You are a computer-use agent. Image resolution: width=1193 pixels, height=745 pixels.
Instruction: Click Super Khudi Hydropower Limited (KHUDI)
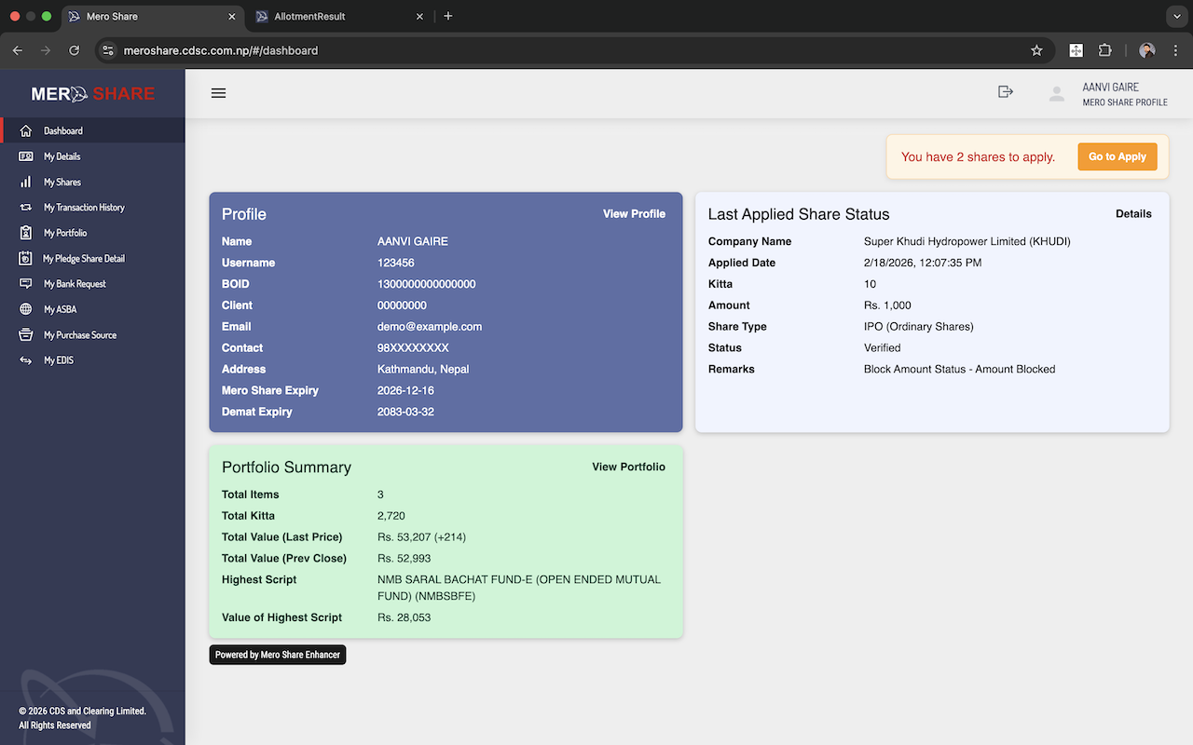pyautogui.click(x=967, y=242)
